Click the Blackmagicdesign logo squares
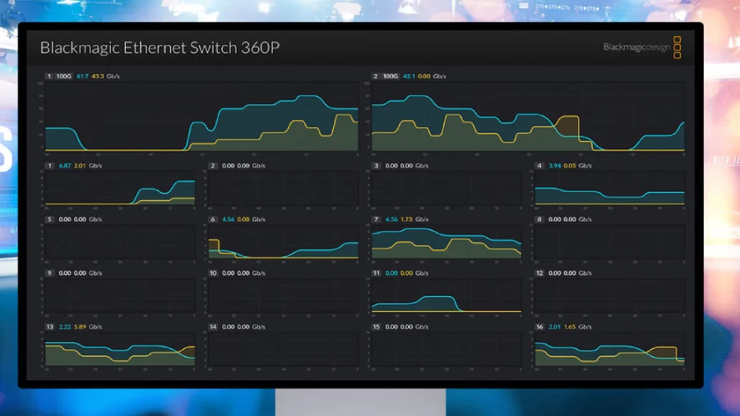This screenshot has height=416, width=740. pos(677,48)
